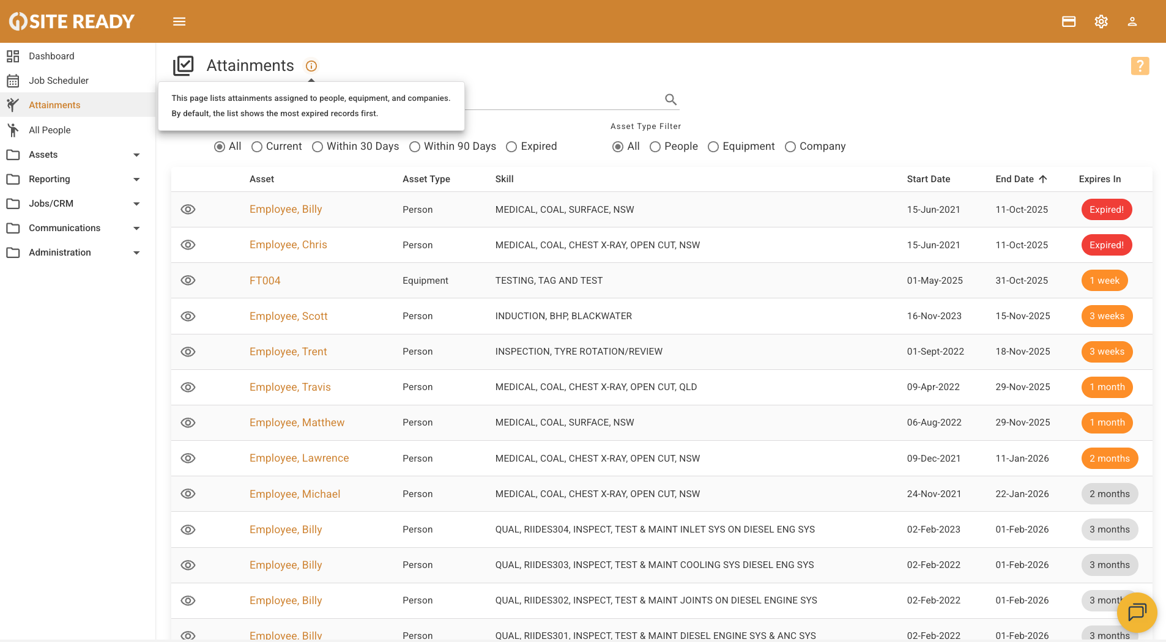Open the settings gear icon
Screen dimensions: 1166x642
click(1101, 21)
